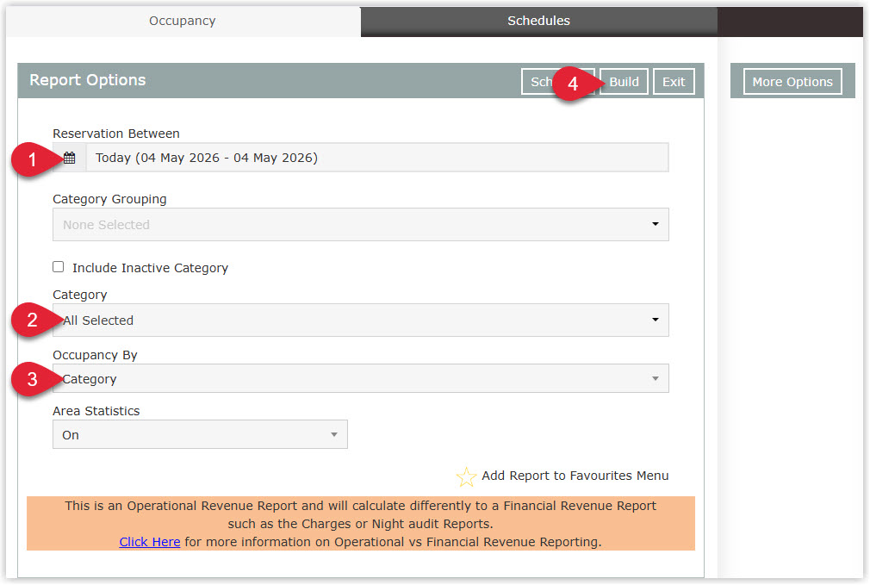870x585 pixels.
Task: Tick the Include Inactive Category checkbox
Action: (59, 267)
